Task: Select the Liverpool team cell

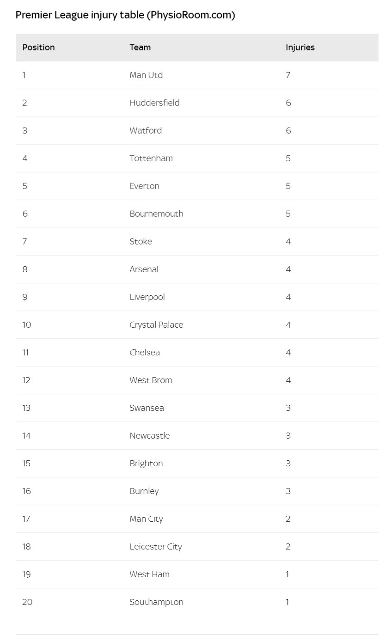Action: 147,297
